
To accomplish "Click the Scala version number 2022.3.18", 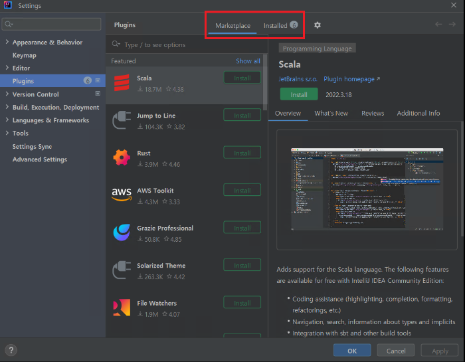I will point(339,94).
